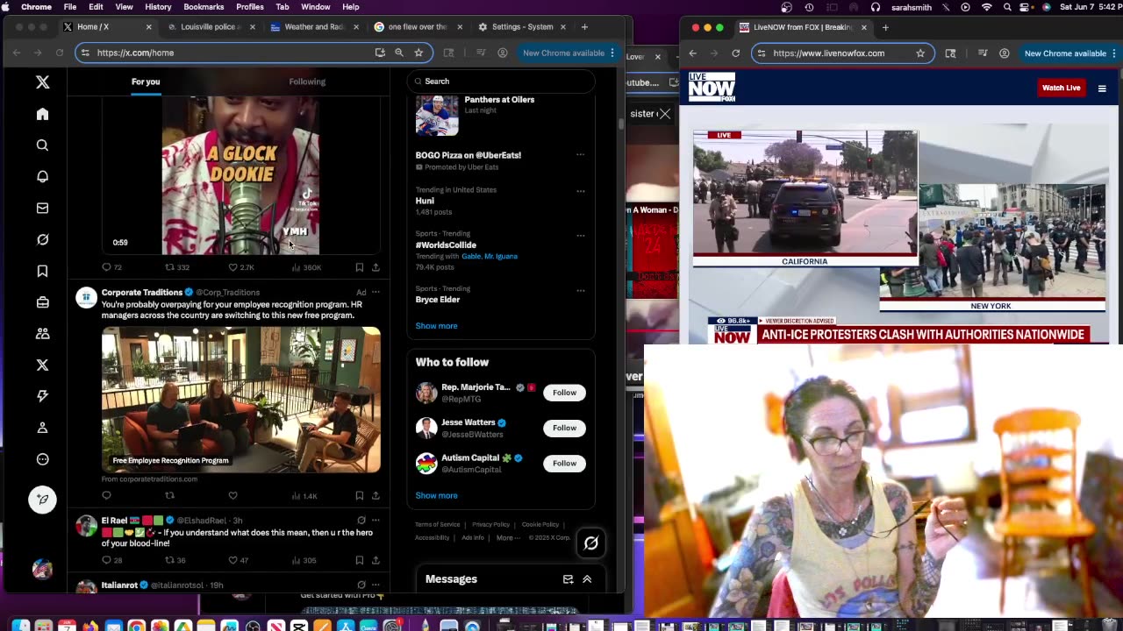
Task: Open Grok icon in X sidebar
Action: (x=42, y=239)
